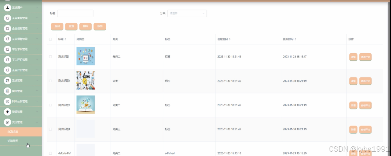
Task: Click the 交流管理 chat bubble icon
Action: pos(7,122)
